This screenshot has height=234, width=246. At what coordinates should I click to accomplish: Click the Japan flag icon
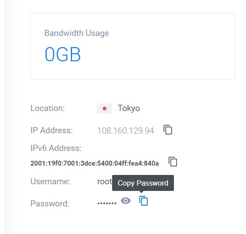click(x=105, y=108)
